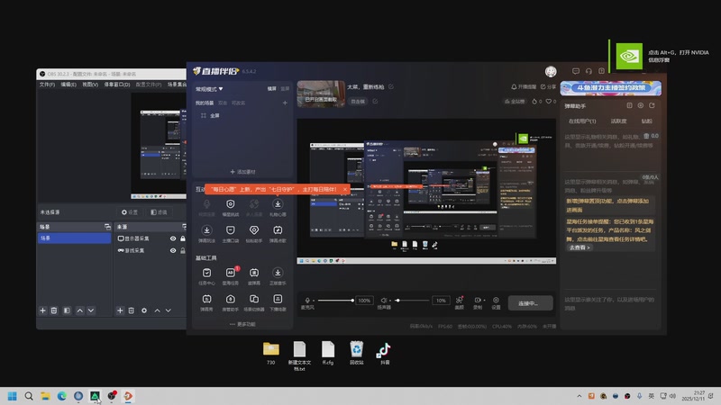Viewport: 721px width, 405px height.
Task: Open the 弹幕点歌 interactive tool
Action: pos(278,233)
